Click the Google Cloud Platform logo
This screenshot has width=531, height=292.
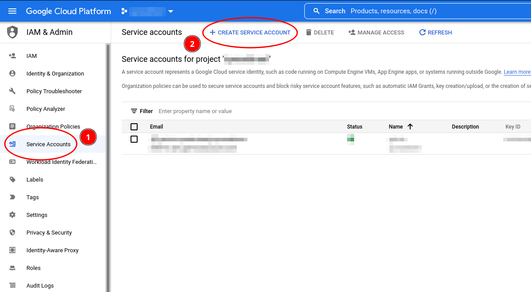tap(68, 11)
